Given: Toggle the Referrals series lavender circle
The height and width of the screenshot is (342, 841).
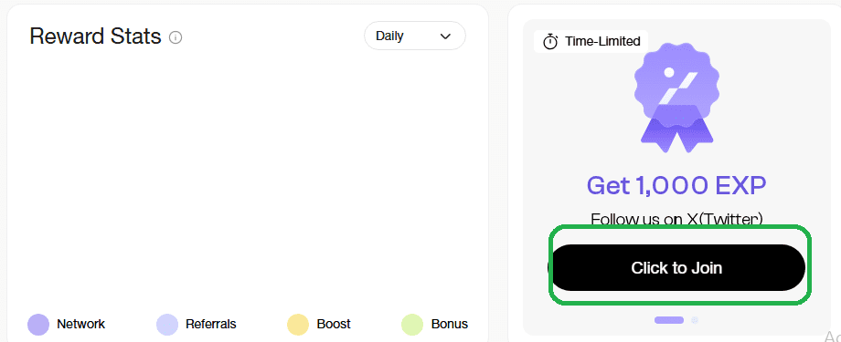Looking at the screenshot, I should pos(166,325).
